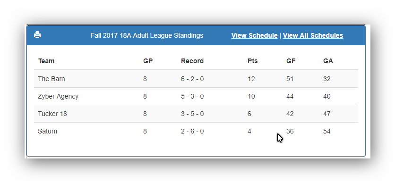This screenshot has width=395, height=183.
Task: Open the View All Schedules link
Action: tap(313, 35)
